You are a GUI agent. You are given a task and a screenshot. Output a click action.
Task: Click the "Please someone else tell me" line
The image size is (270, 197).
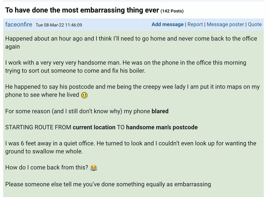point(108,184)
